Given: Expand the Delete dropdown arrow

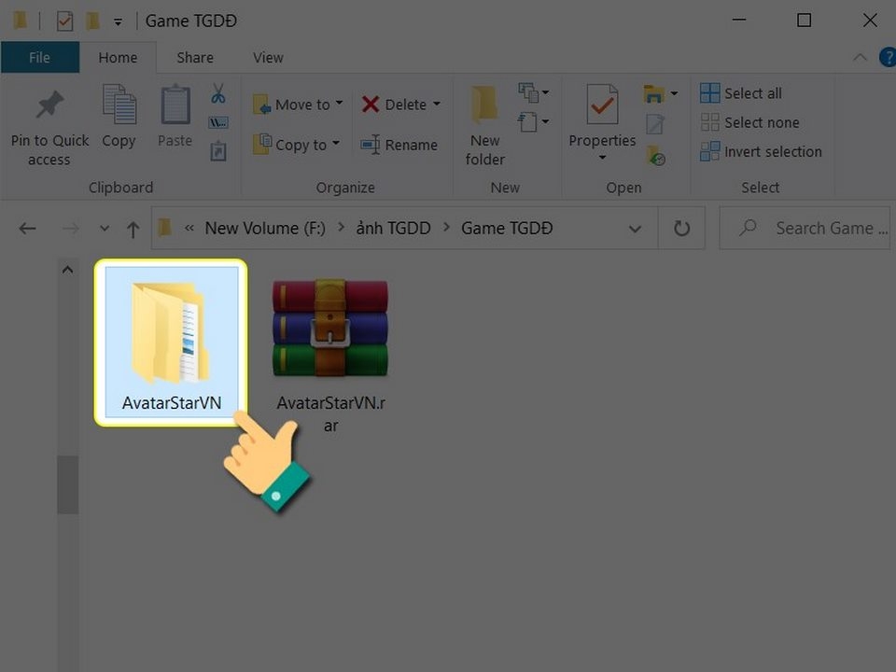Looking at the screenshot, I should pos(437,104).
